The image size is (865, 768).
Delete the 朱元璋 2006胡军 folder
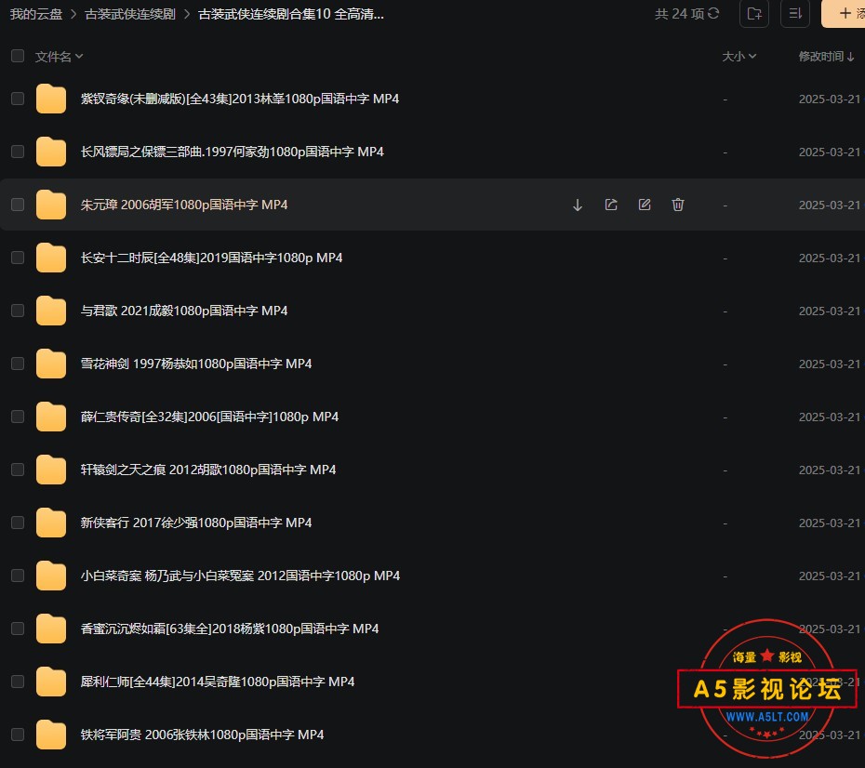tap(678, 205)
